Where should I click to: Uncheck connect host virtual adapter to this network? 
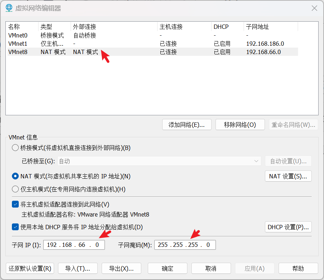(15, 204)
